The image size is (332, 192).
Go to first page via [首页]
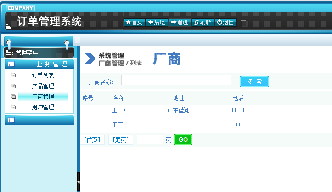tap(92, 140)
